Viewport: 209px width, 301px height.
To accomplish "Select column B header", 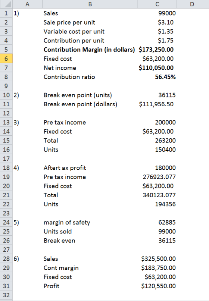I will (x=90, y=4).
